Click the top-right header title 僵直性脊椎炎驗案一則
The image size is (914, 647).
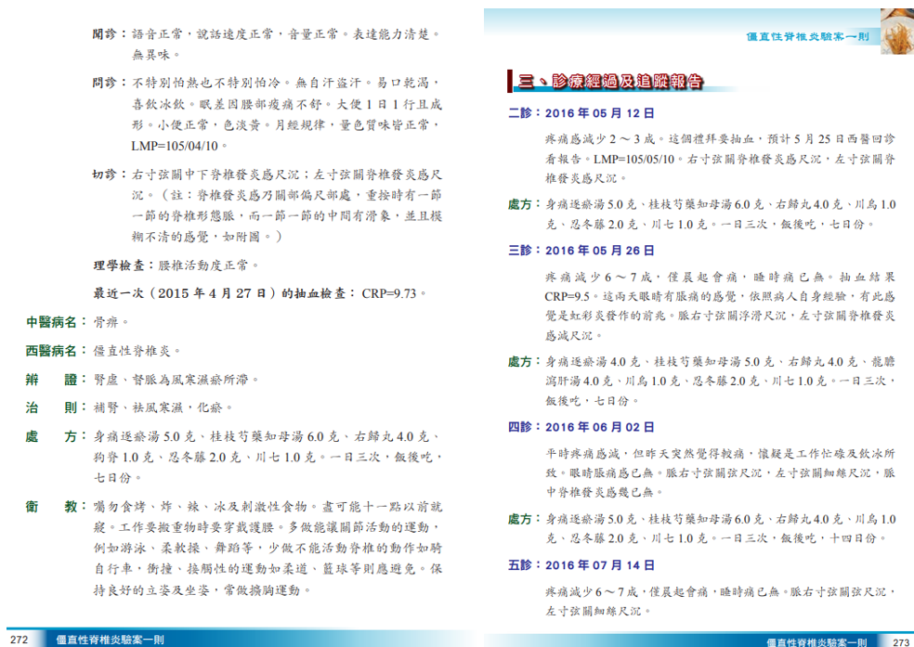[806, 36]
